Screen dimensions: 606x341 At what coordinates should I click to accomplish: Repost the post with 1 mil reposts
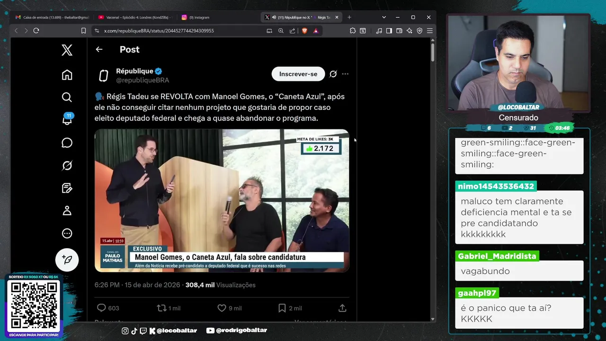point(169,308)
